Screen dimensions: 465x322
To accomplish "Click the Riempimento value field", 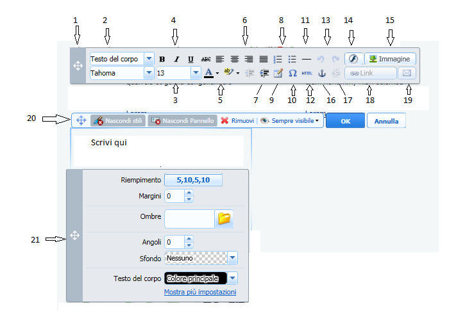I will [x=193, y=181].
